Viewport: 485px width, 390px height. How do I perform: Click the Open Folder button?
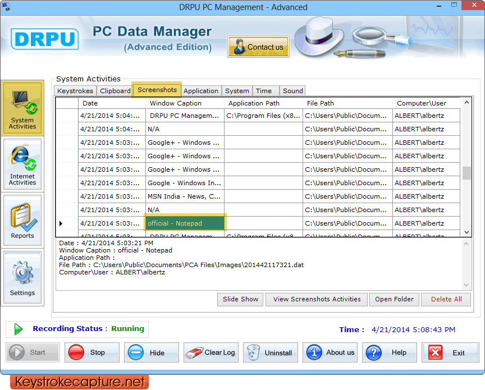394,300
